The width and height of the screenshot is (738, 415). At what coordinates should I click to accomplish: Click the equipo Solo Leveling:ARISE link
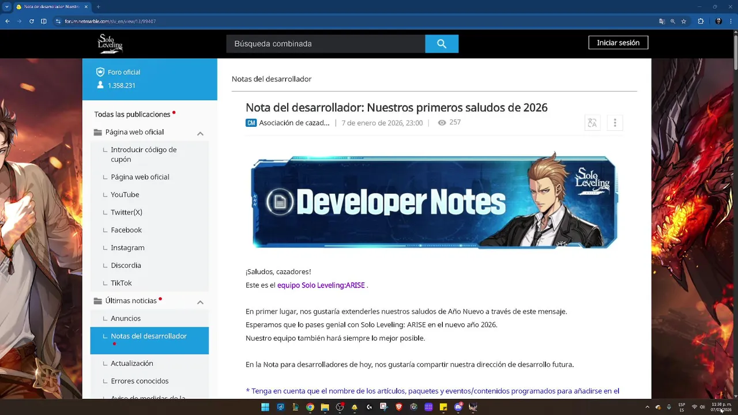pyautogui.click(x=321, y=285)
